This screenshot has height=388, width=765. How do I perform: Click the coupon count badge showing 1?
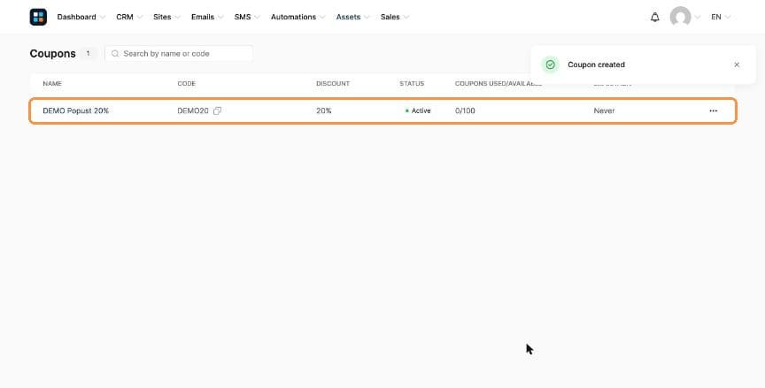[88, 54]
